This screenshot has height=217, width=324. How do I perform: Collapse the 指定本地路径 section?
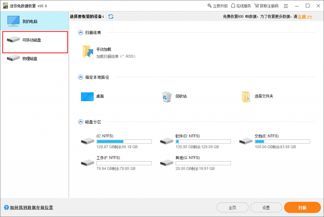81,77
